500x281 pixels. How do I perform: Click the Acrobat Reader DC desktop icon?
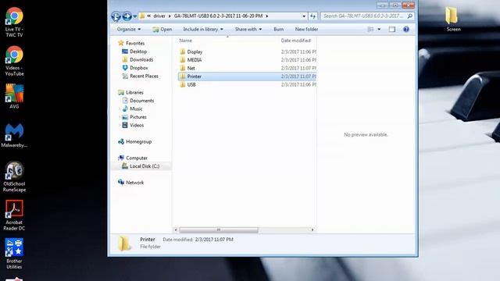pyautogui.click(x=14, y=215)
